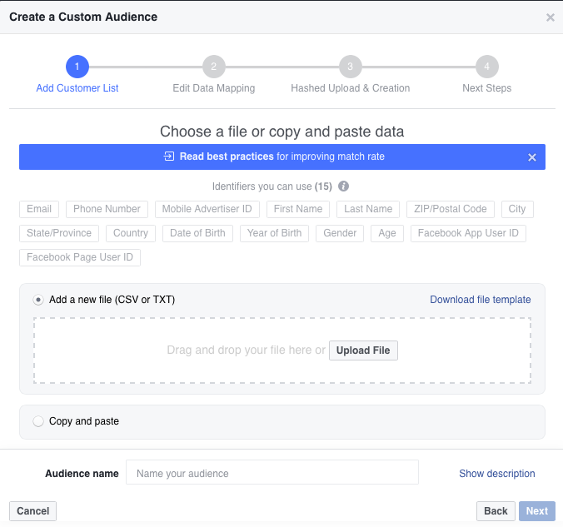
Task: Select step 3 Hashed Upload & Creation circle
Action: (350, 67)
